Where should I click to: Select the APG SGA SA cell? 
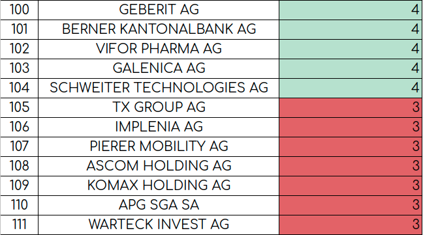(159, 205)
